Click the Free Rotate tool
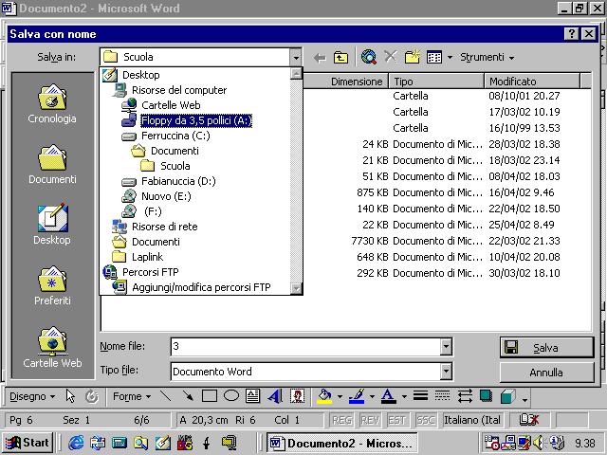 coord(92,396)
